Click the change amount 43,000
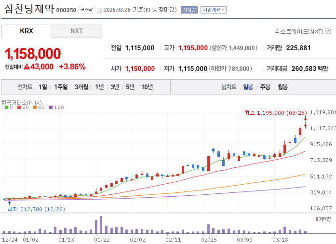 pos(42,67)
